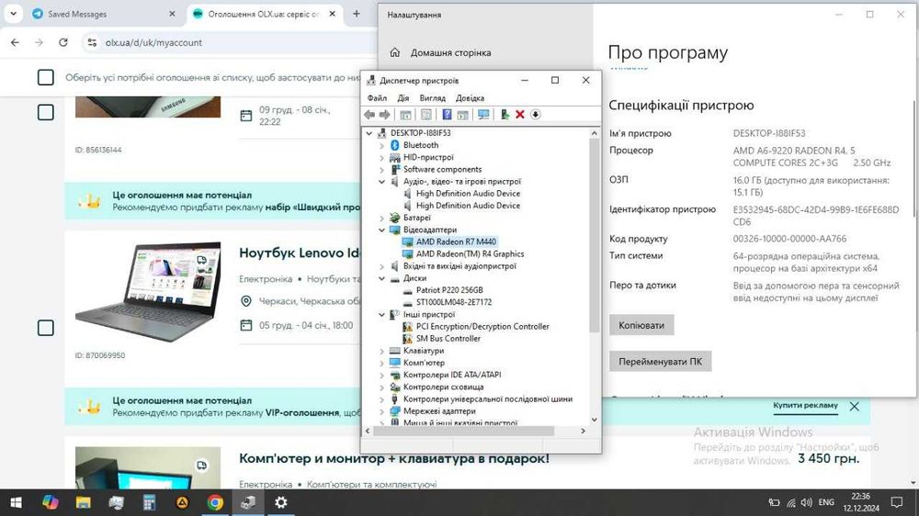
Task: Collapse the Диски category
Action: click(382, 278)
